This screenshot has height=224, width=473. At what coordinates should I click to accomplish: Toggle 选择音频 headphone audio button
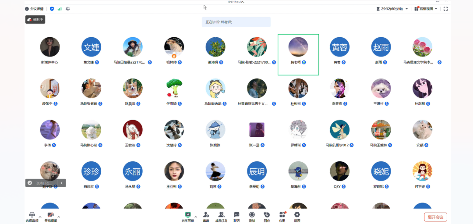[32, 215]
